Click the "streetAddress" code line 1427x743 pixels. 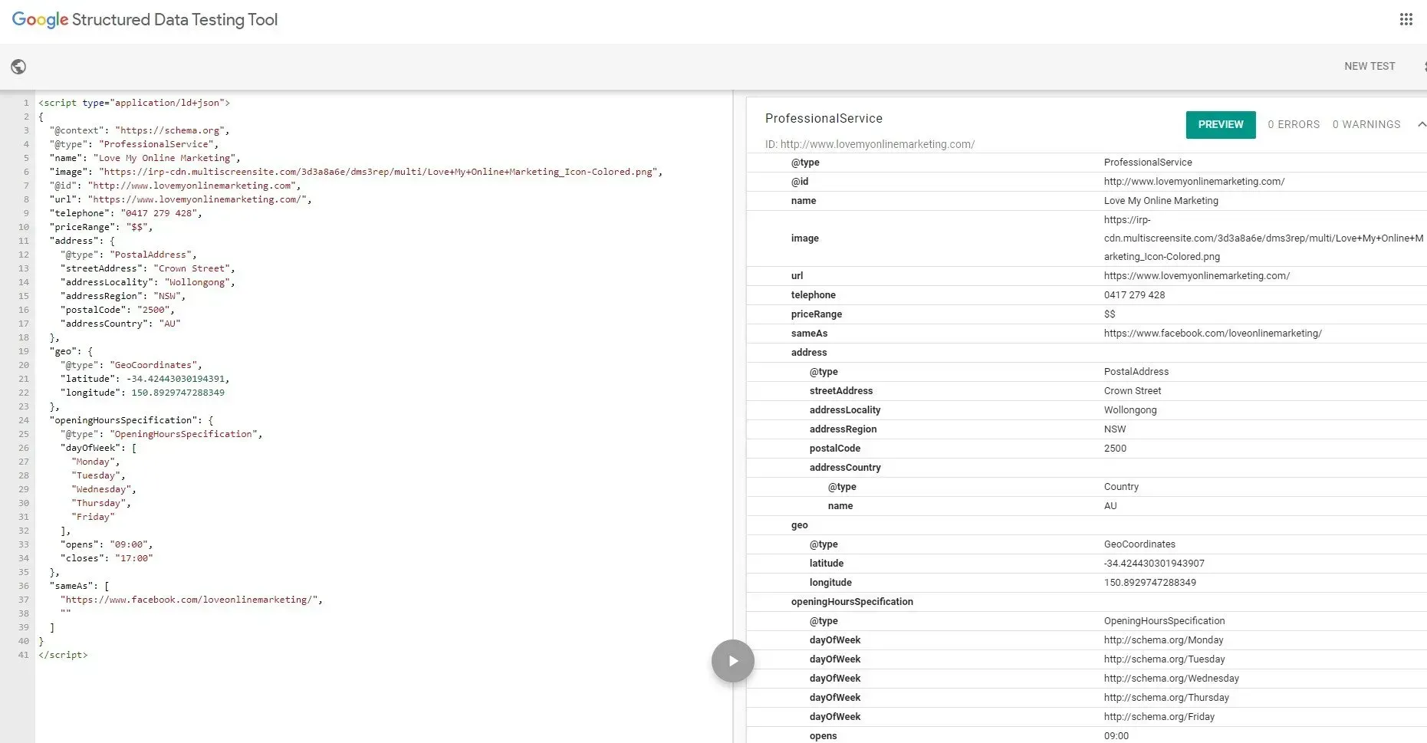[148, 268]
